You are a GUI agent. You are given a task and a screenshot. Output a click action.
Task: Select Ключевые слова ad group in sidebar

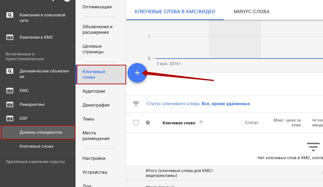[36, 146]
